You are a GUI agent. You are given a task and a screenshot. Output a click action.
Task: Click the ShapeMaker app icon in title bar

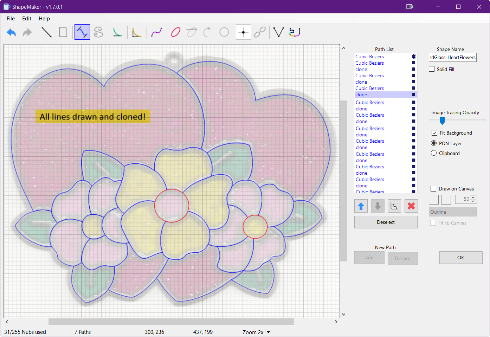(x=7, y=7)
